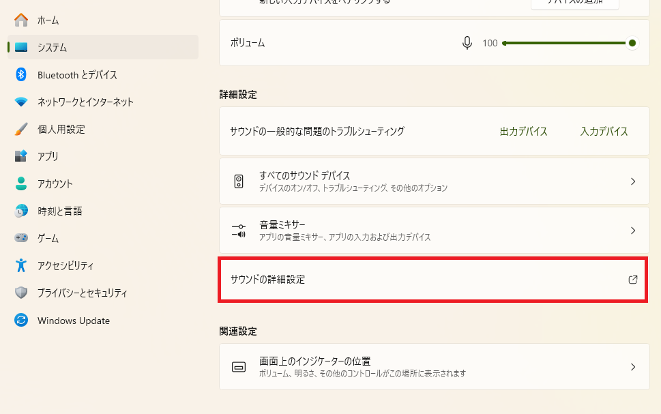661x414 pixels.
Task: Click the game controller ゲーム icon
Action: (x=21, y=238)
